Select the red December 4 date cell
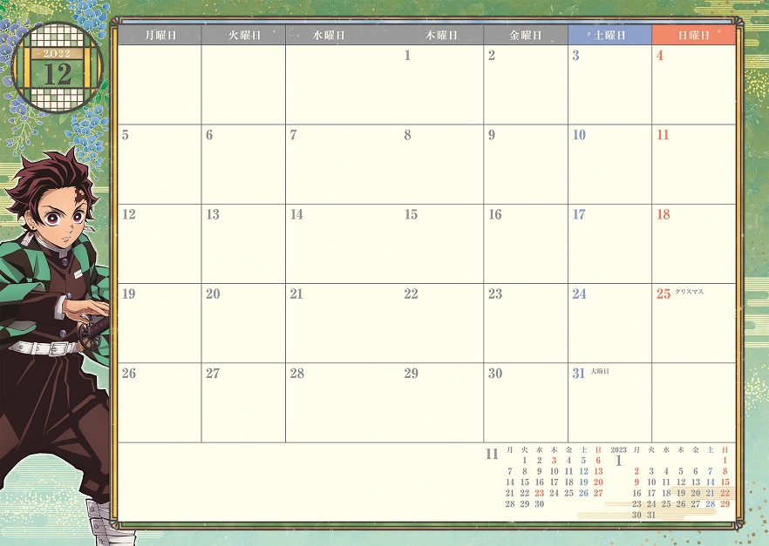The height and width of the screenshot is (546, 769). pos(694,84)
